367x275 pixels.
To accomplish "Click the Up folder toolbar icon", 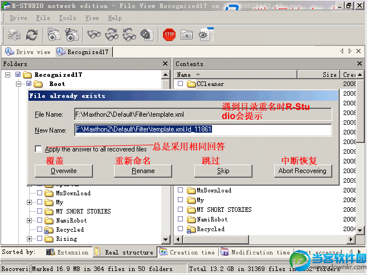I will pyautogui.click(x=186, y=35).
